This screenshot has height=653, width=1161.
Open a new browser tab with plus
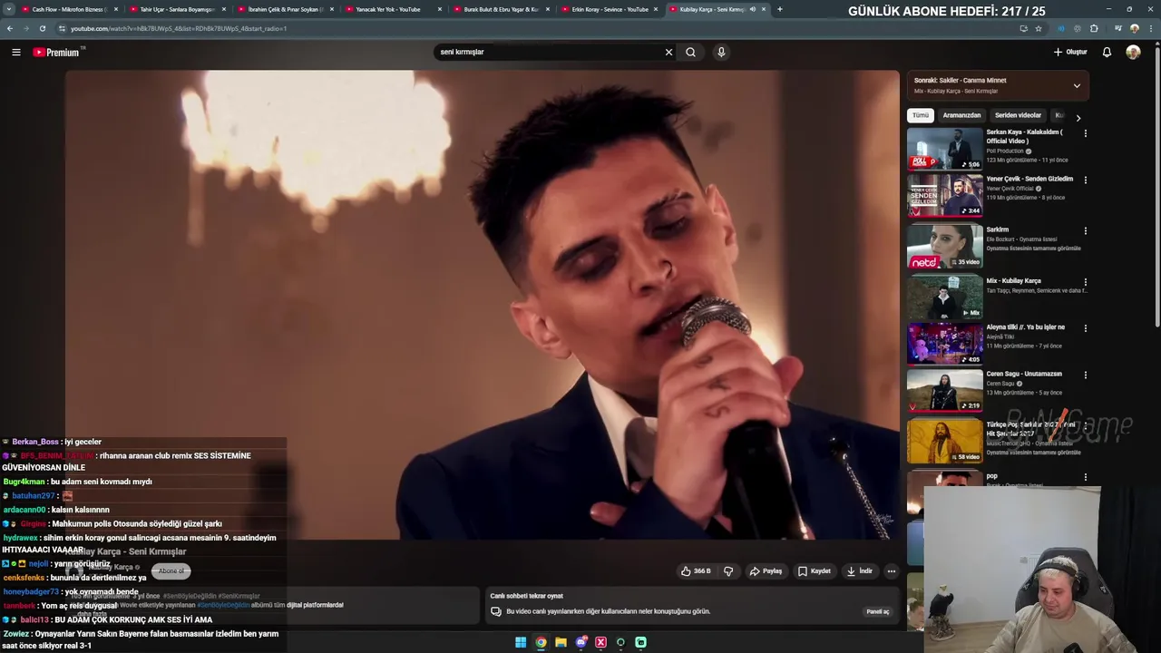(x=779, y=9)
